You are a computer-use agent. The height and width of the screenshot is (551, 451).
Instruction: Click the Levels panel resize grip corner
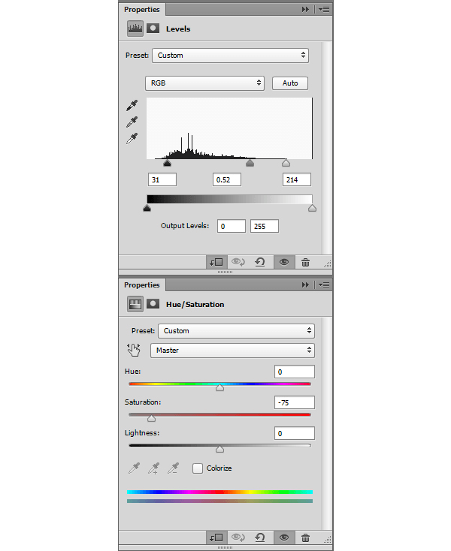pyautogui.click(x=328, y=264)
